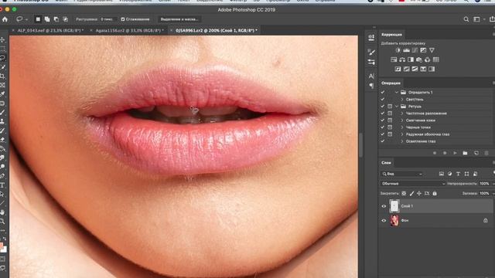
Task: Filter layers by type layers
Action: point(458,174)
